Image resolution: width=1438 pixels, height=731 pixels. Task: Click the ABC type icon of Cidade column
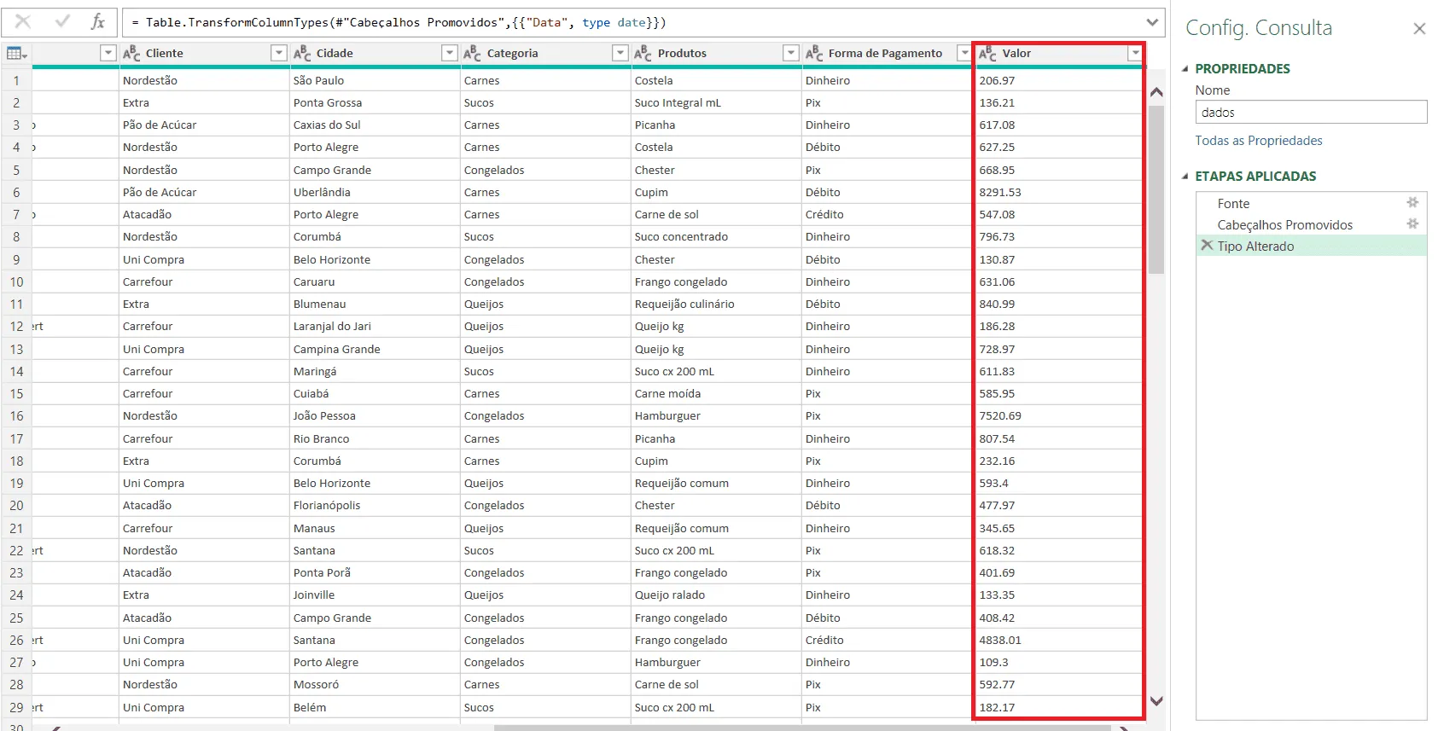tap(302, 54)
